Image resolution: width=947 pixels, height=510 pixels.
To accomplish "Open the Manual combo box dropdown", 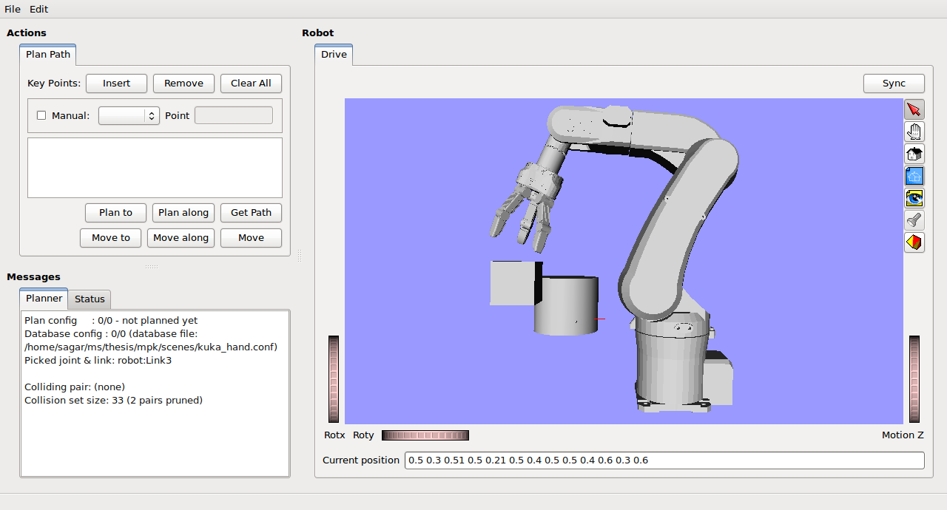I will point(129,115).
